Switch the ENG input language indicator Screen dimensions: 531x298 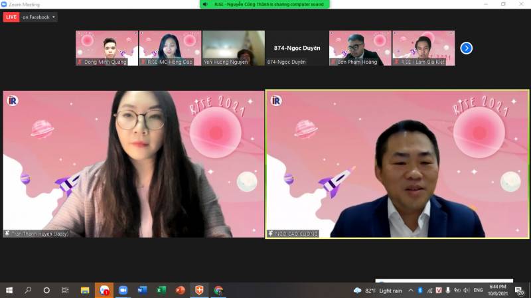click(479, 290)
